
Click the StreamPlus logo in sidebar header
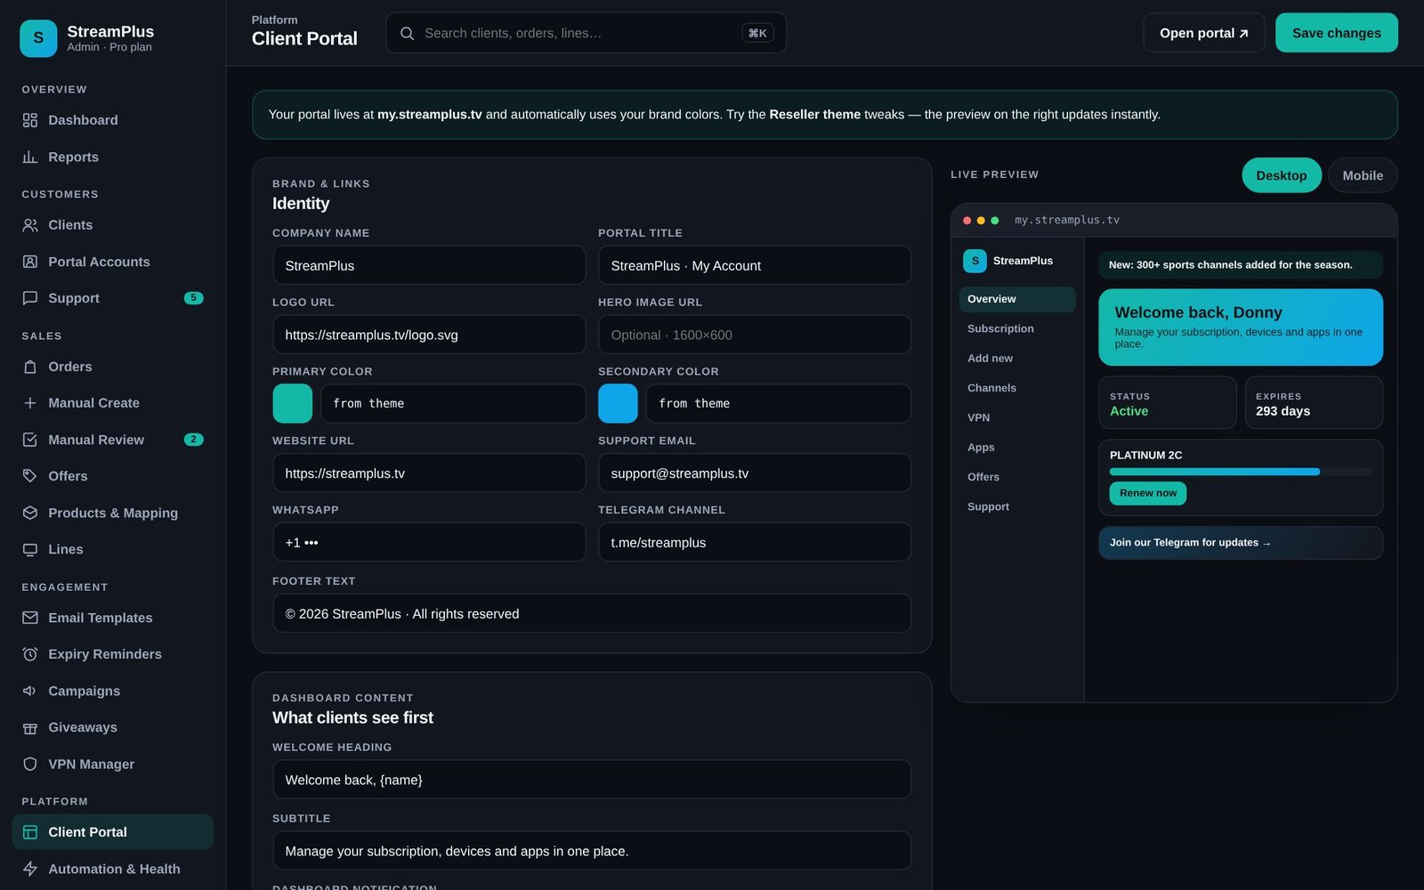(38, 38)
